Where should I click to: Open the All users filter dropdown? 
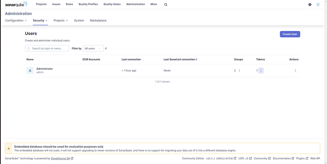pos(93,48)
